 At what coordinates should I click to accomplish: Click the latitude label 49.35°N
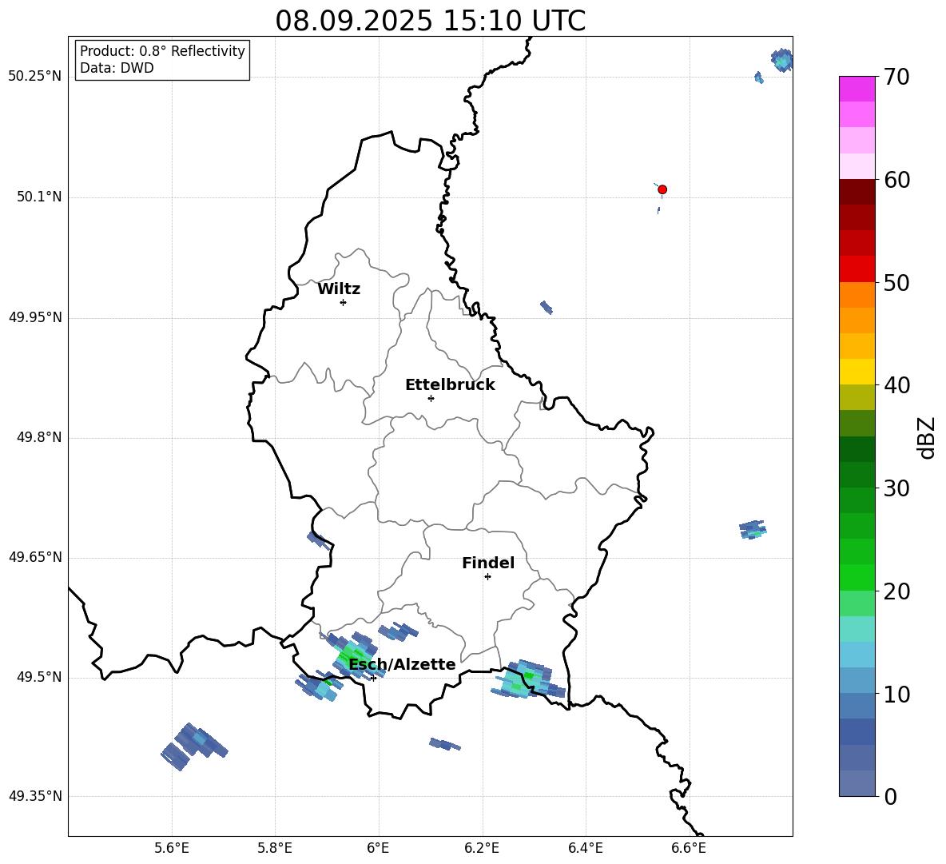point(34,796)
